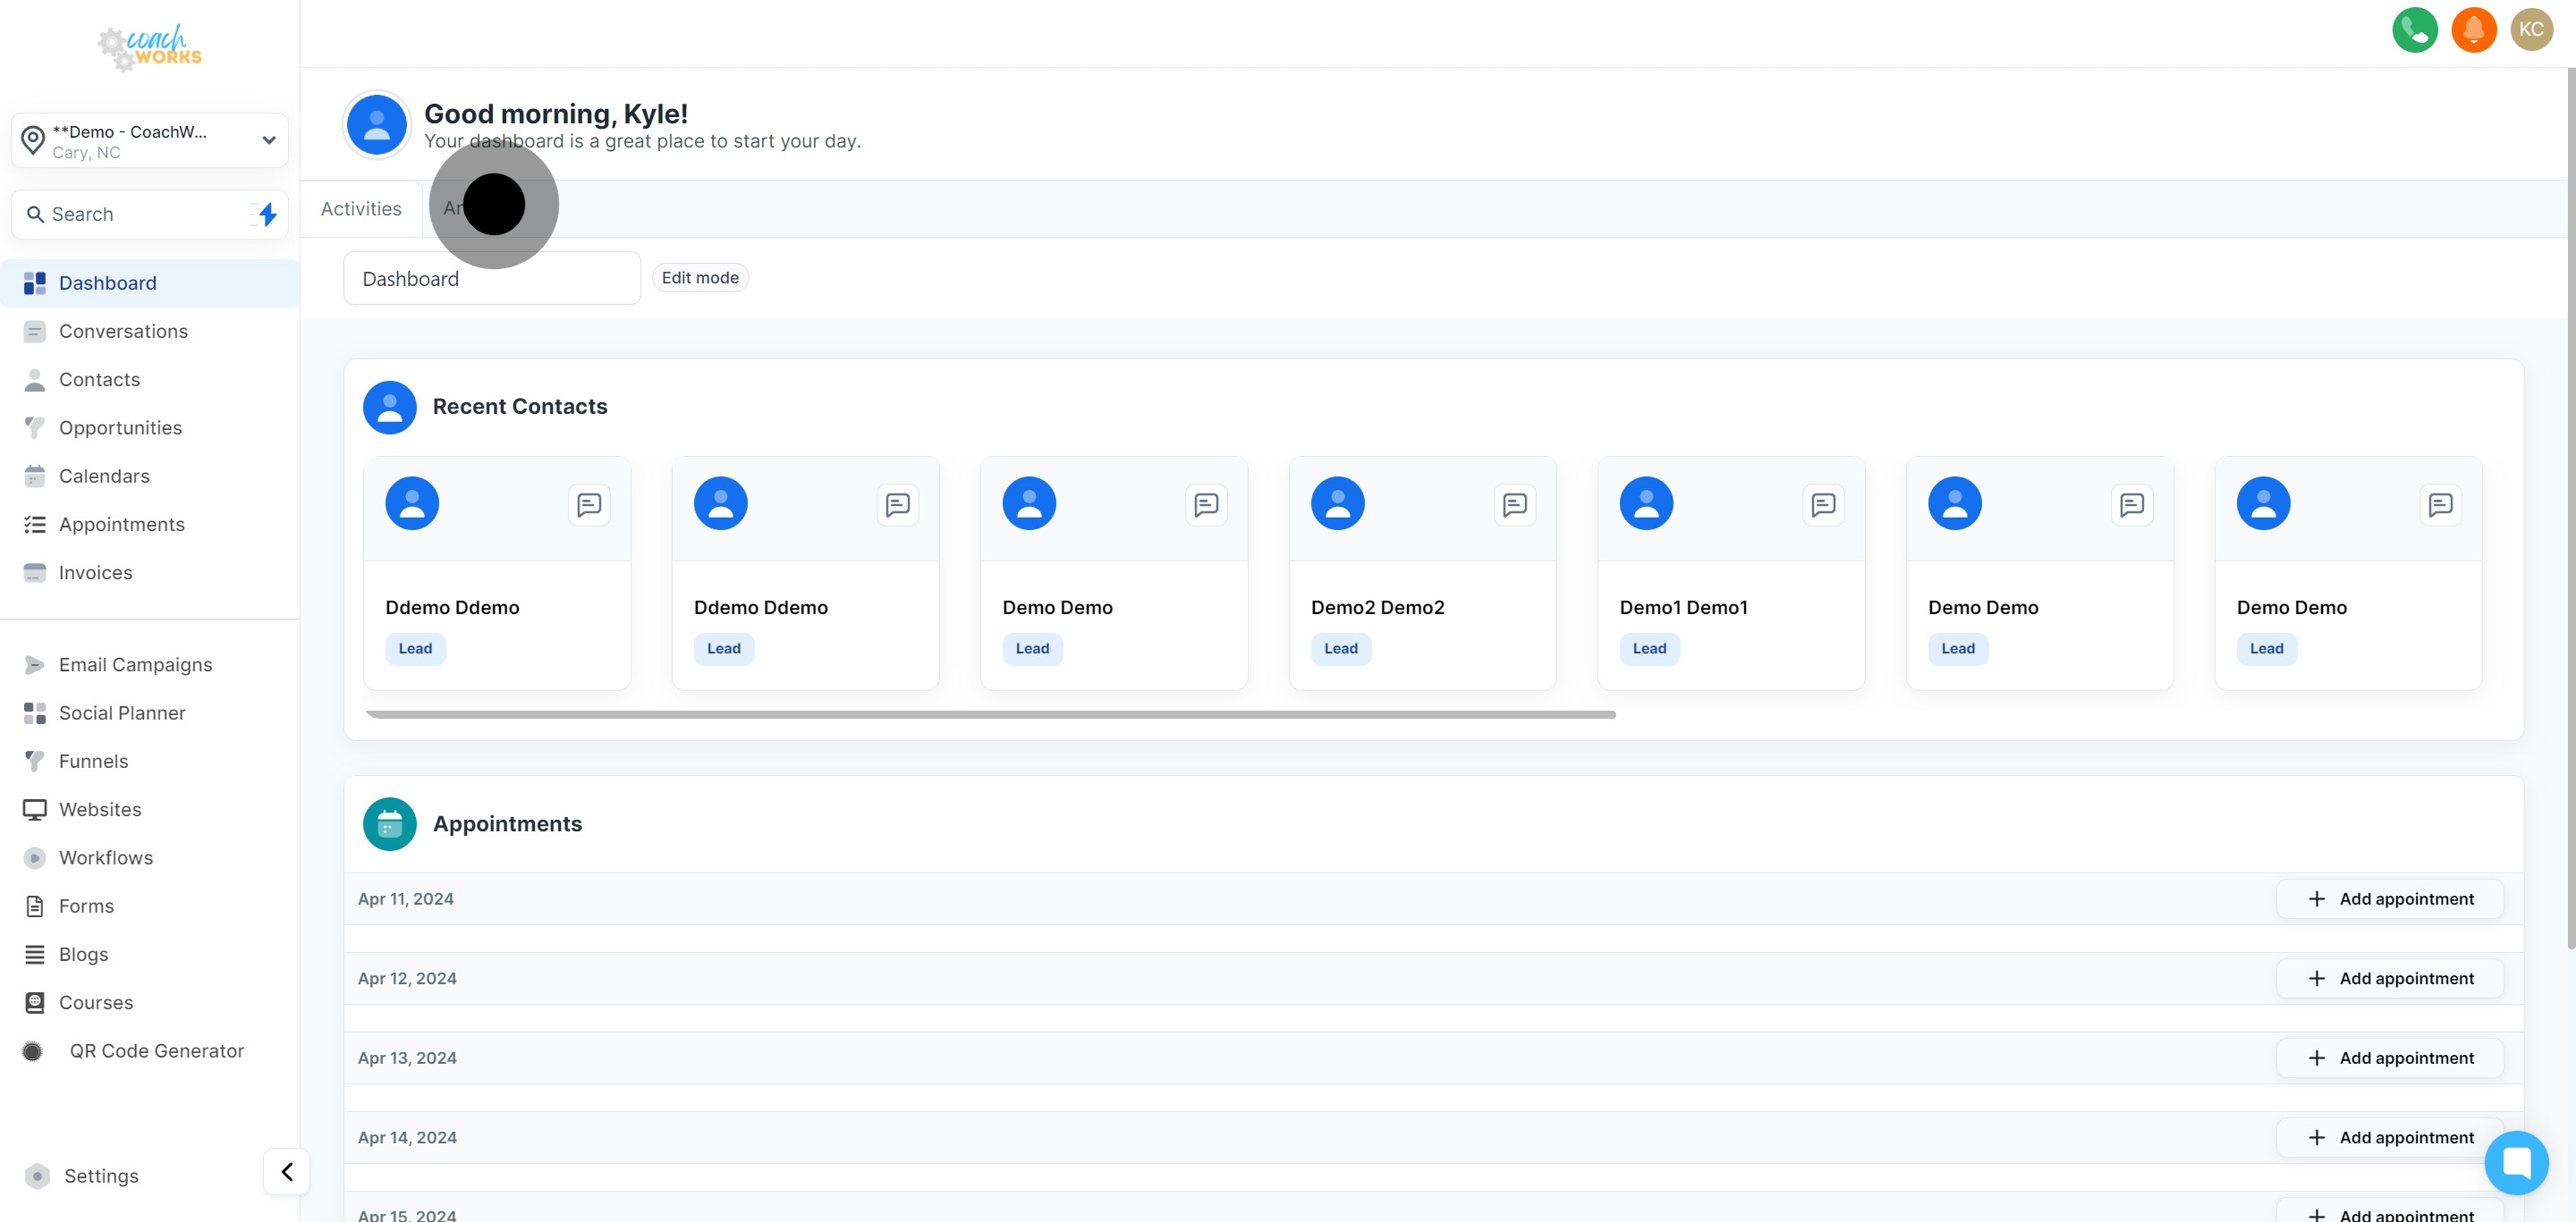Add appointment for Apr 11, 2024
The image size is (2576, 1222).
(x=2389, y=898)
